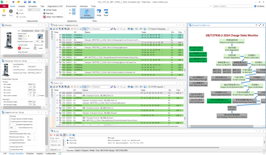Click red X icon in High Level Communication toolbar
The image size is (266, 155).
click(x=72, y=29)
